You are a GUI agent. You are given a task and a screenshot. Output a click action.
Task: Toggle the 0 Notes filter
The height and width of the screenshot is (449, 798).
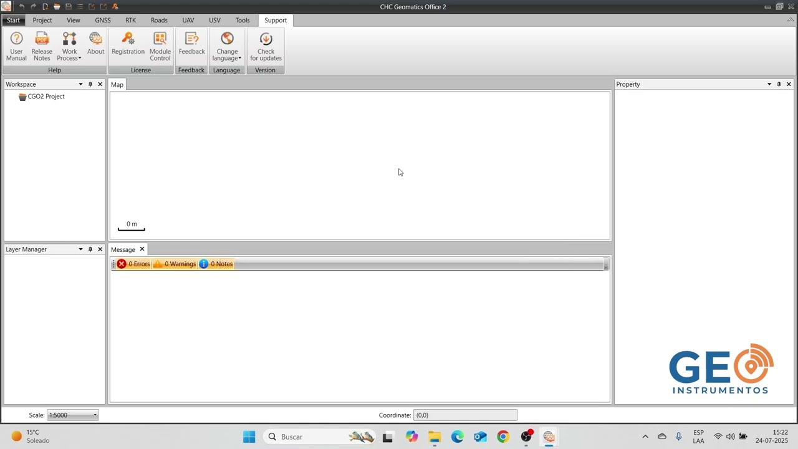216,264
